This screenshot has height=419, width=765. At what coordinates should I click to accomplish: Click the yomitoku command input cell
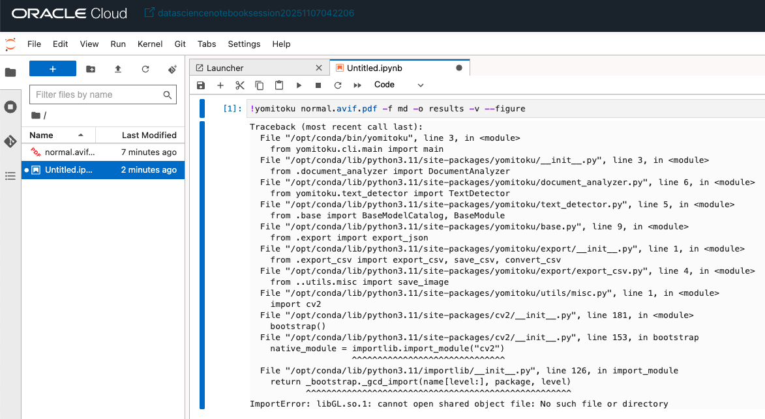506,109
